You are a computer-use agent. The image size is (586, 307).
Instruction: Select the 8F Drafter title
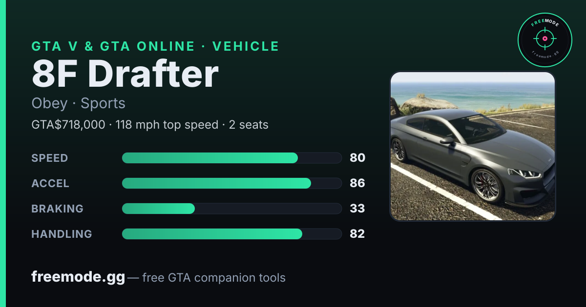[125, 74]
